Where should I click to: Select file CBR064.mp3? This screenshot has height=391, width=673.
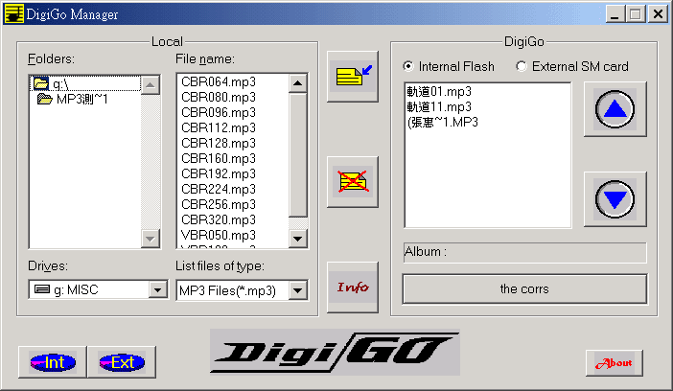pyautogui.click(x=219, y=81)
